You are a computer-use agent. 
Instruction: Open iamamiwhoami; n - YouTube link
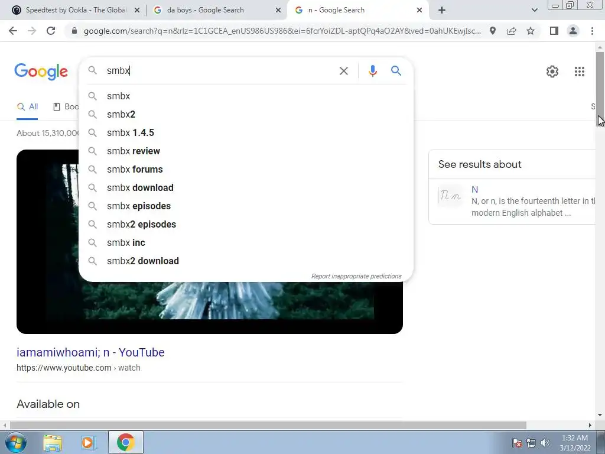click(x=90, y=352)
